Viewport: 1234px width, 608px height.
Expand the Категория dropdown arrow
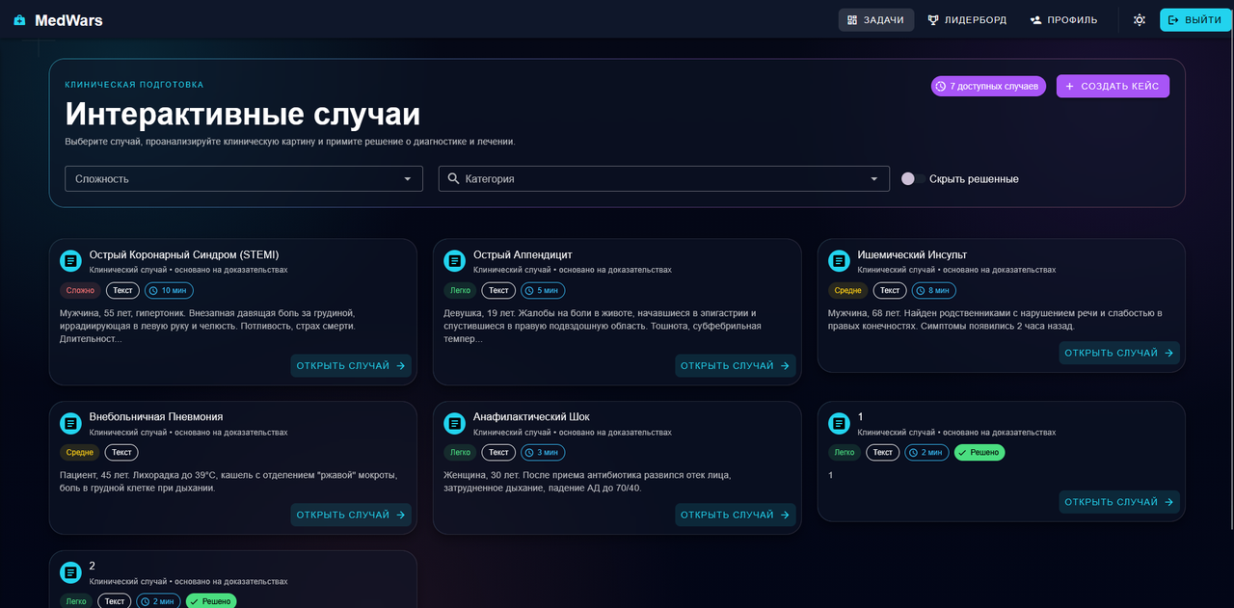click(874, 178)
